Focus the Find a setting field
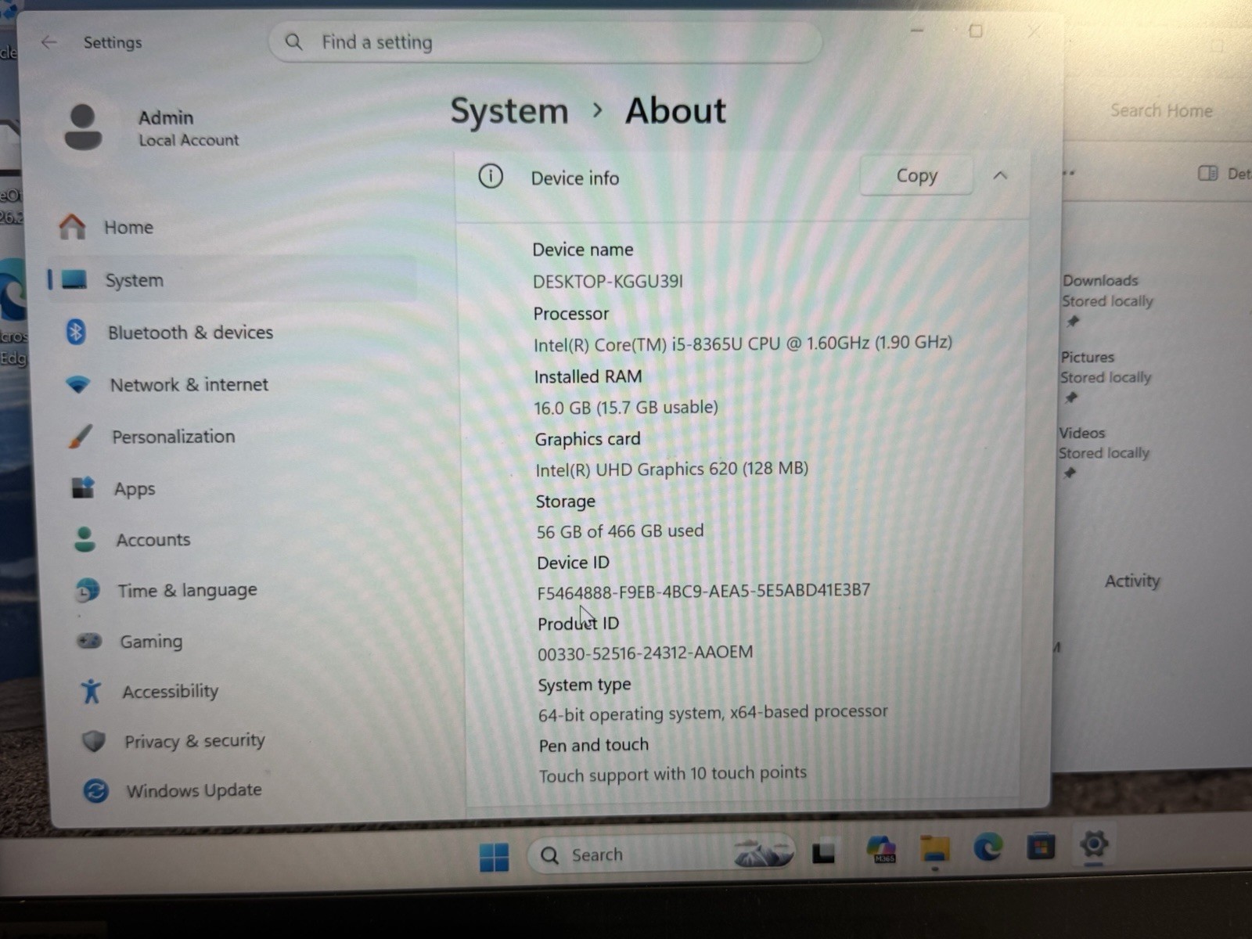Screen dimensions: 1252x939 pyautogui.click(x=545, y=41)
